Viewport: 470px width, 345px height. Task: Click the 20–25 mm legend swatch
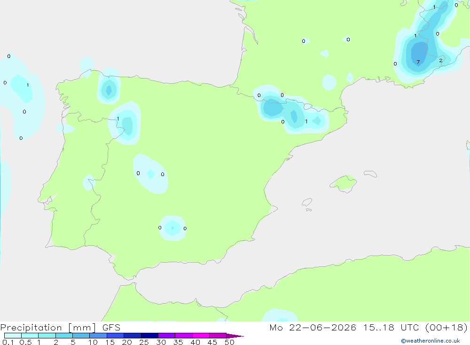(x=133, y=336)
